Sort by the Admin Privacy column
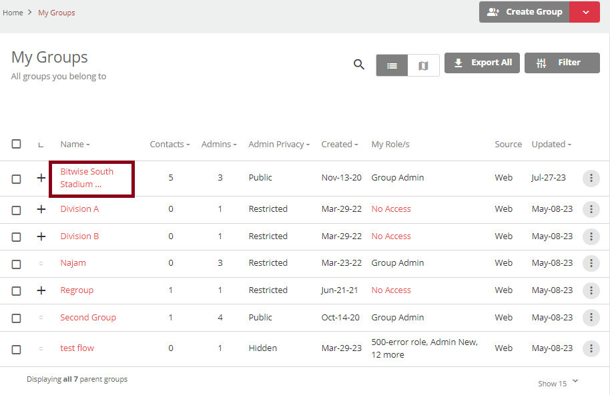The image size is (610, 395). coord(279,144)
